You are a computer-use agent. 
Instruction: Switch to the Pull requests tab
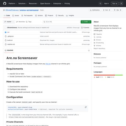coord(27,15)
